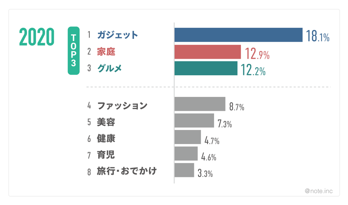The height and width of the screenshot is (205, 348).
Task: Click the gray 旅行・おでかけ bar
Action: [x=184, y=170]
